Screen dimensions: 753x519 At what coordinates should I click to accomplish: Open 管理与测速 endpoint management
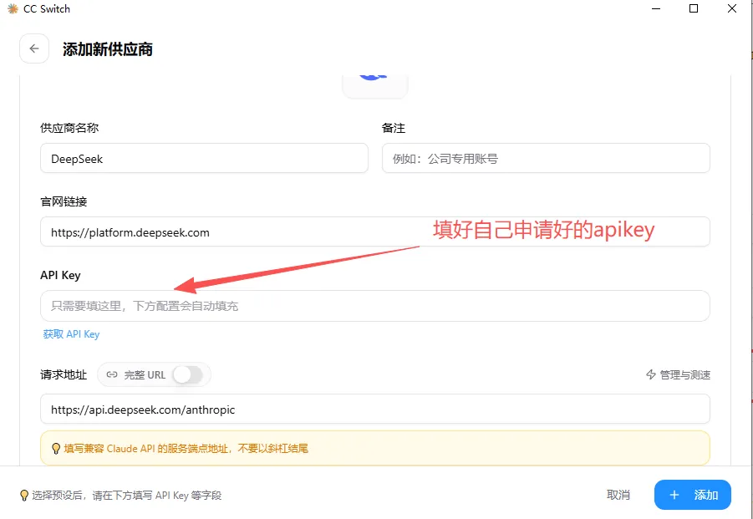click(678, 375)
